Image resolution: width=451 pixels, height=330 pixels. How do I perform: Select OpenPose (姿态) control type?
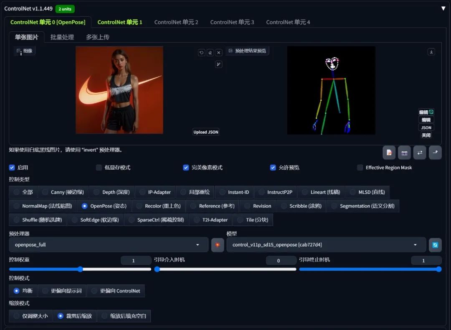point(104,206)
